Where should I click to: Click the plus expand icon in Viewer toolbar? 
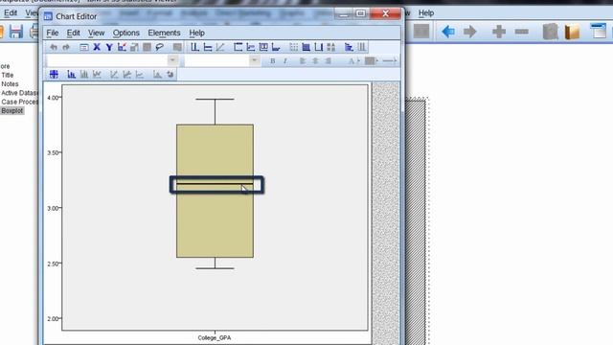coord(499,32)
